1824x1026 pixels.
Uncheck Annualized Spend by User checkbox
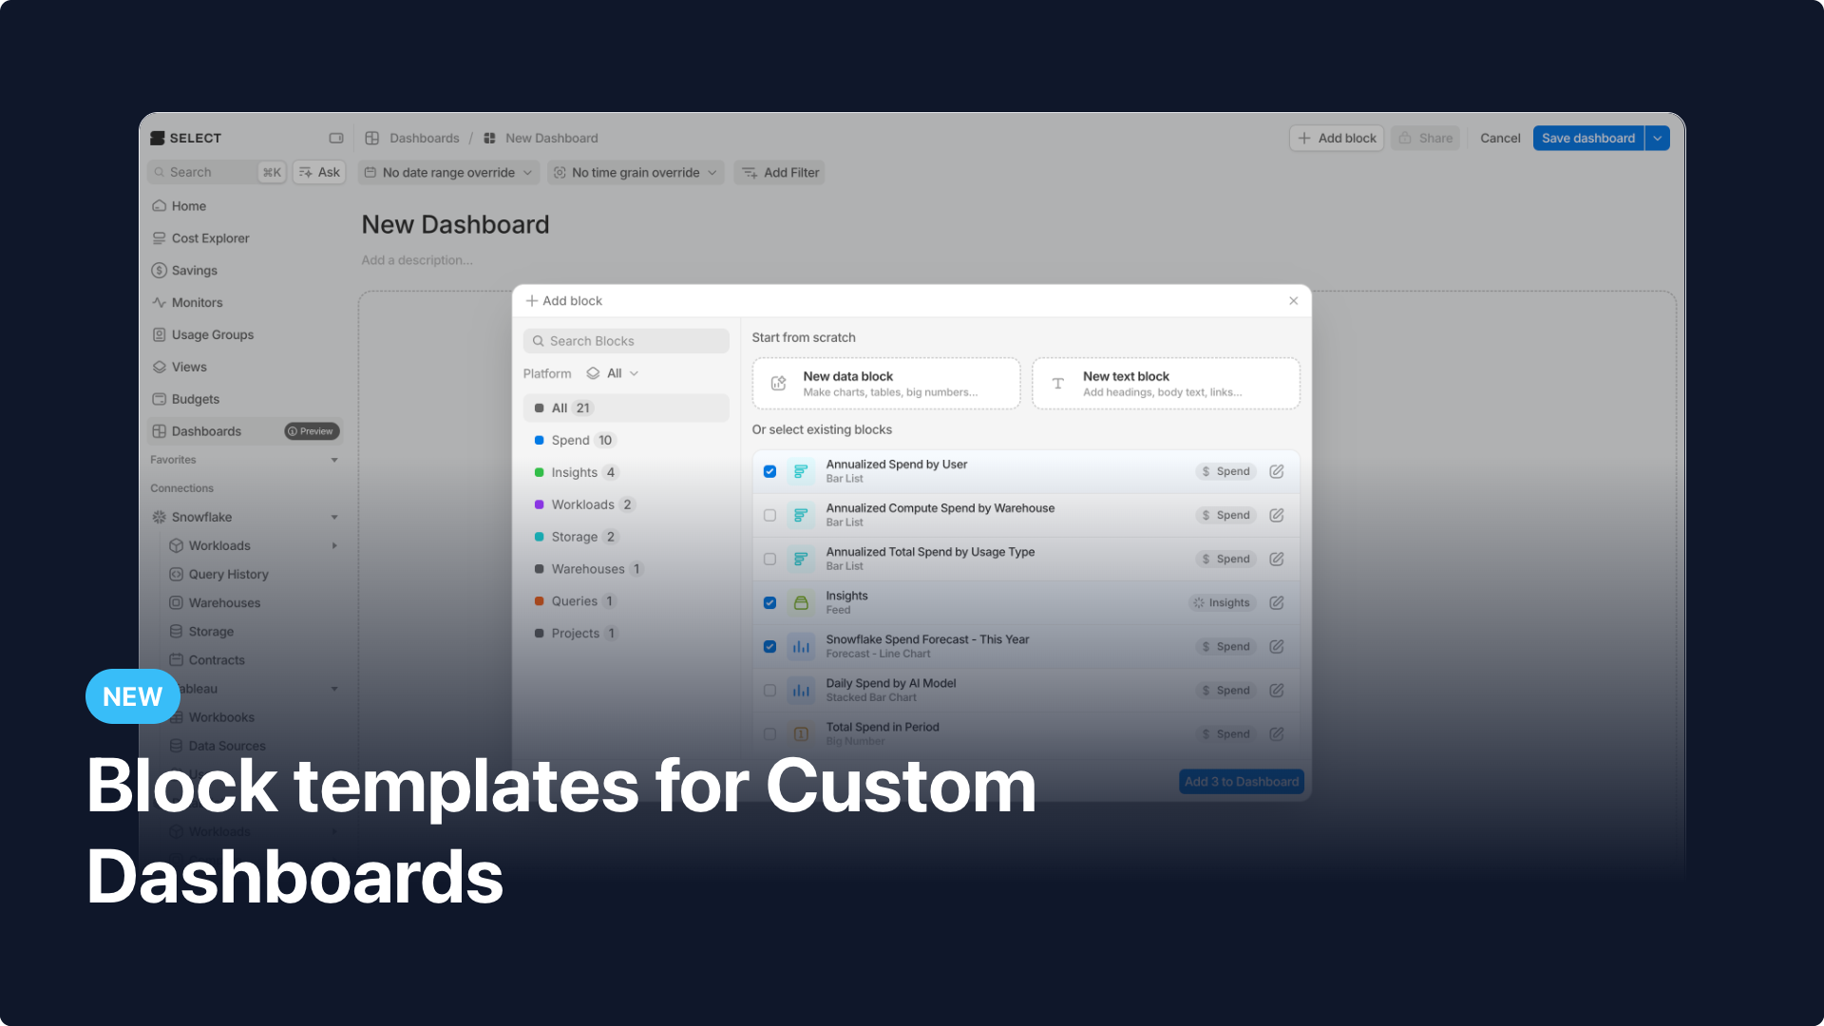(x=769, y=471)
